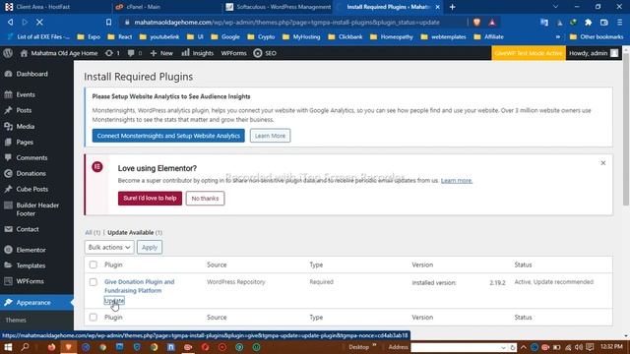The height and width of the screenshot is (354, 630).
Task: Open Events in sidebar
Action: pyautogui.click(x=26, y=94)
